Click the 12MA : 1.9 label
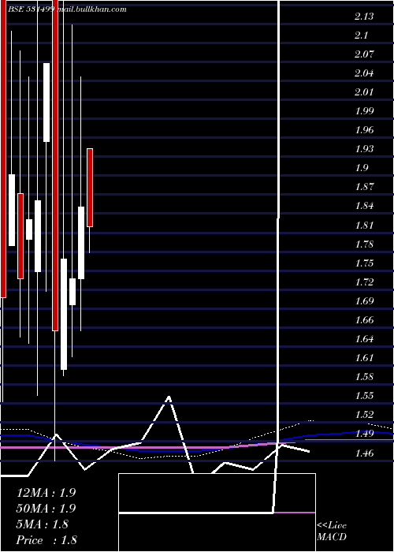Image resolution: width=394 pixels, height=552 pixels. 46,493
